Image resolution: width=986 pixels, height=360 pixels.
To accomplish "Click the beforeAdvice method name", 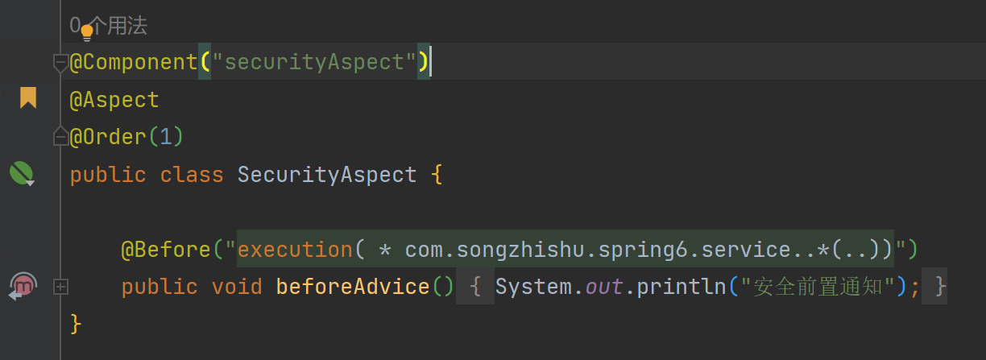I will pyautogui.click(x=352, y=287).
